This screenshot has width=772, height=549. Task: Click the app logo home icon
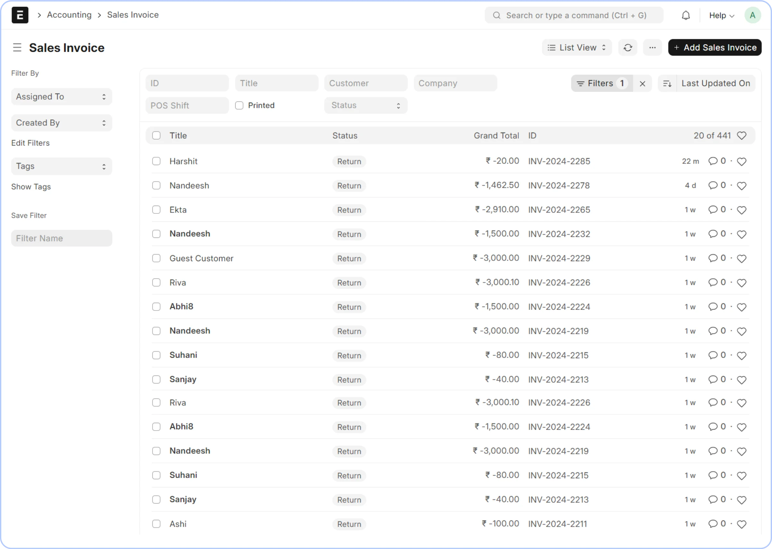coord(20,15)
